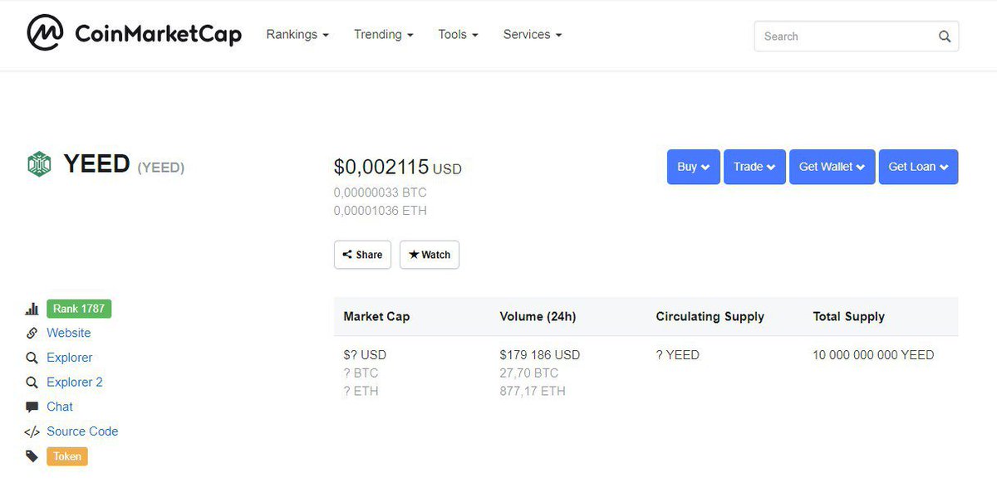Image resolution: width=997 pixels, height=497 pixels.
Task: Click the 877,17 ETH volume value
Action: (x=533, y=391)
